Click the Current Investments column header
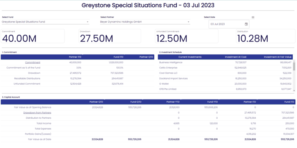 190,57
